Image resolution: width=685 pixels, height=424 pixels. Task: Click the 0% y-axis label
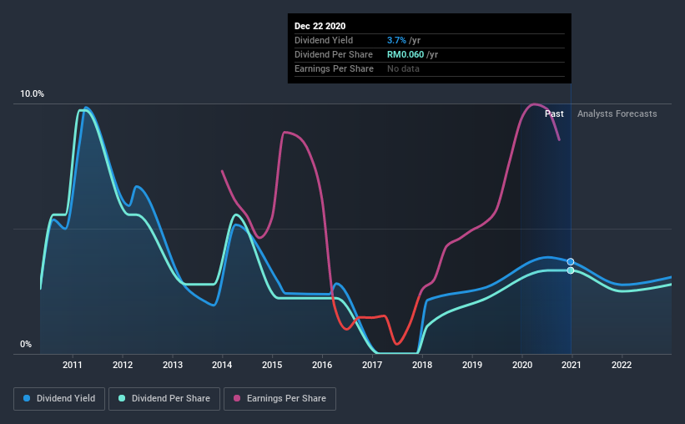point(26,345)
